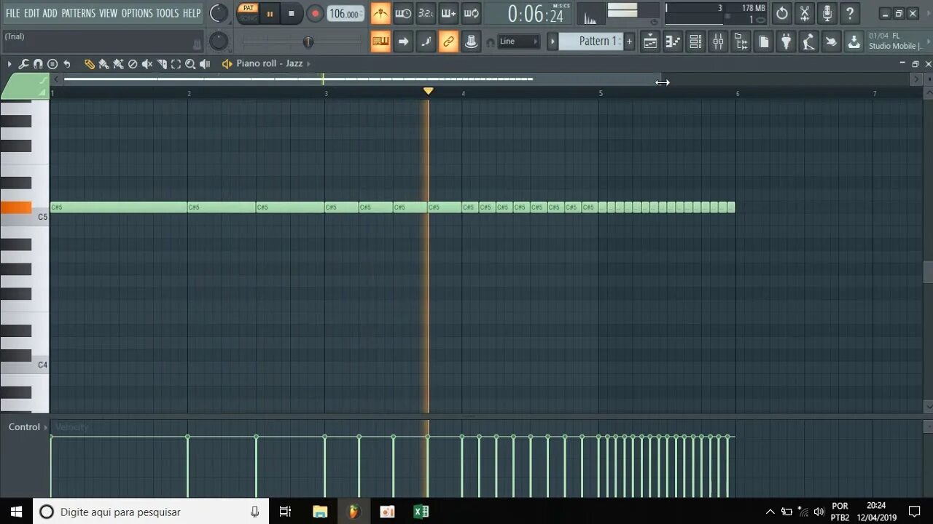Viewport: 933px width, 524px height.
Task: Pause playback with the pause button
Action: [270, 13]
